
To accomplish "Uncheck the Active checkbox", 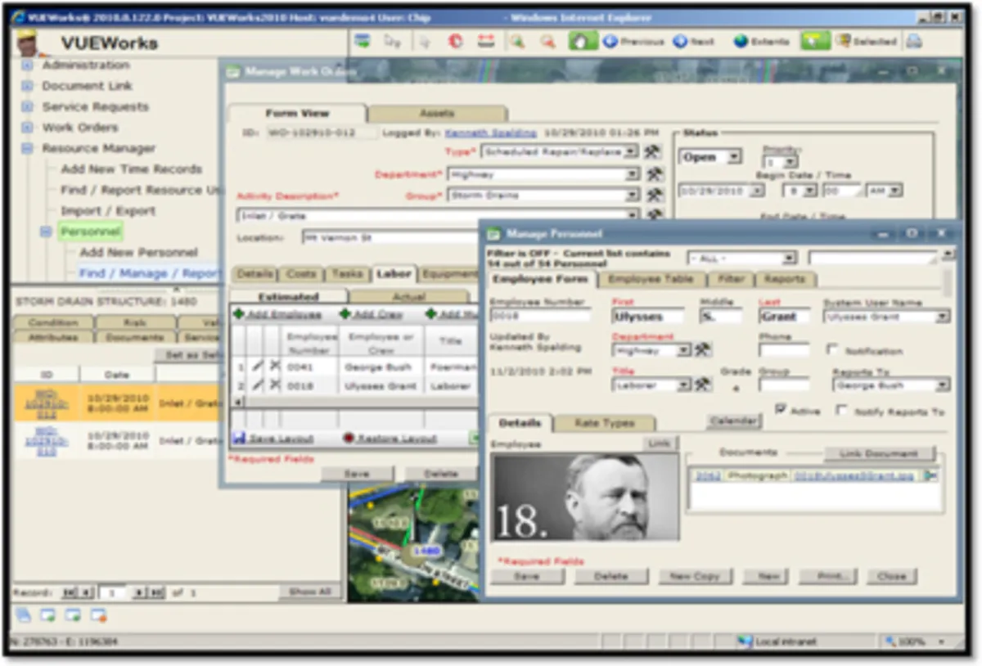I will (781, 409).
